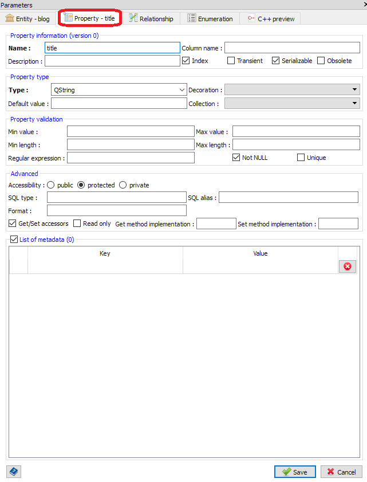Check the Read only checkbox
This screenshot has width=367, height=482.
[77, 224]
